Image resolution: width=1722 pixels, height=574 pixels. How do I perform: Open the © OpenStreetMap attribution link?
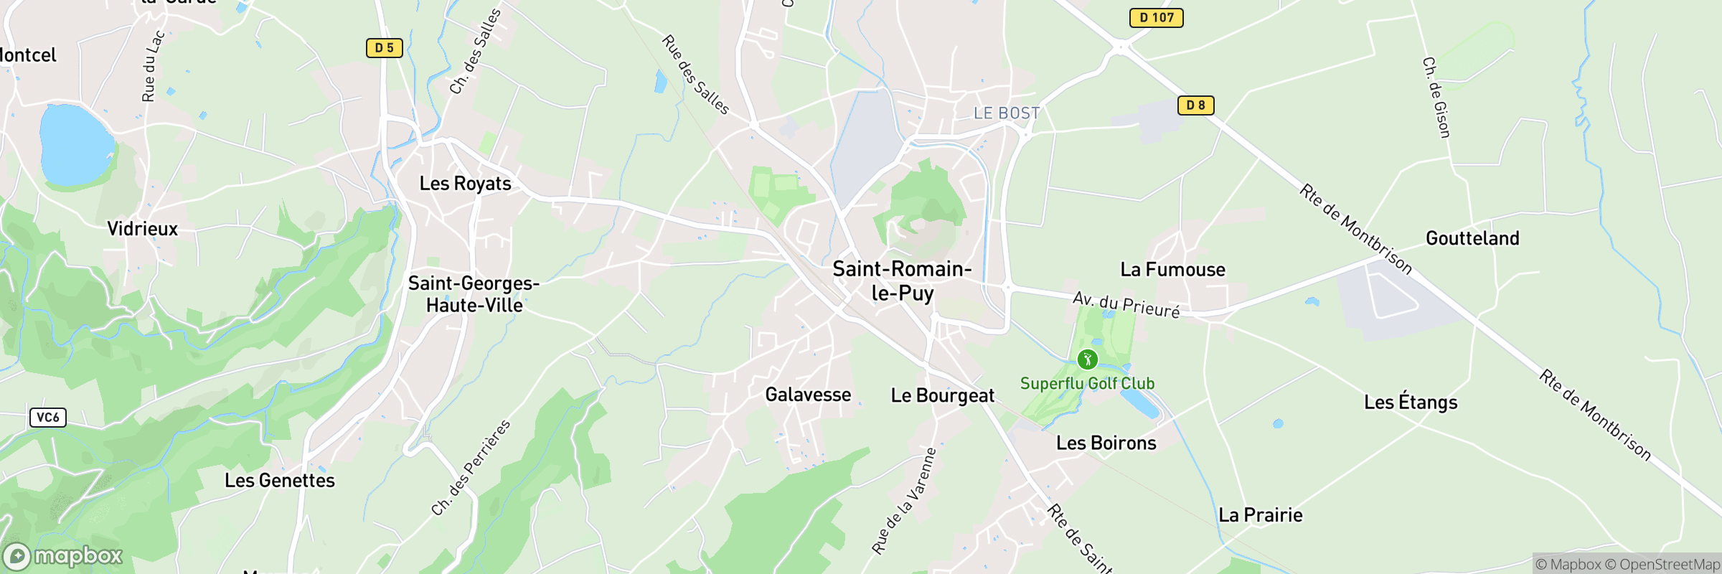pos(1662,565)
